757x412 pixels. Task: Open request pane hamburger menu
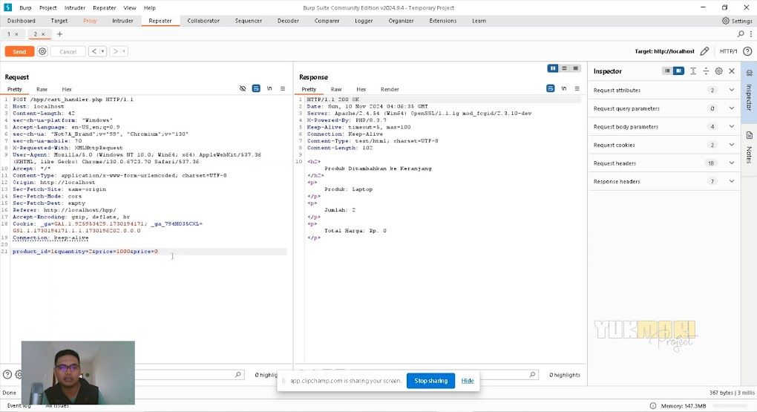(x=283, y=88)
